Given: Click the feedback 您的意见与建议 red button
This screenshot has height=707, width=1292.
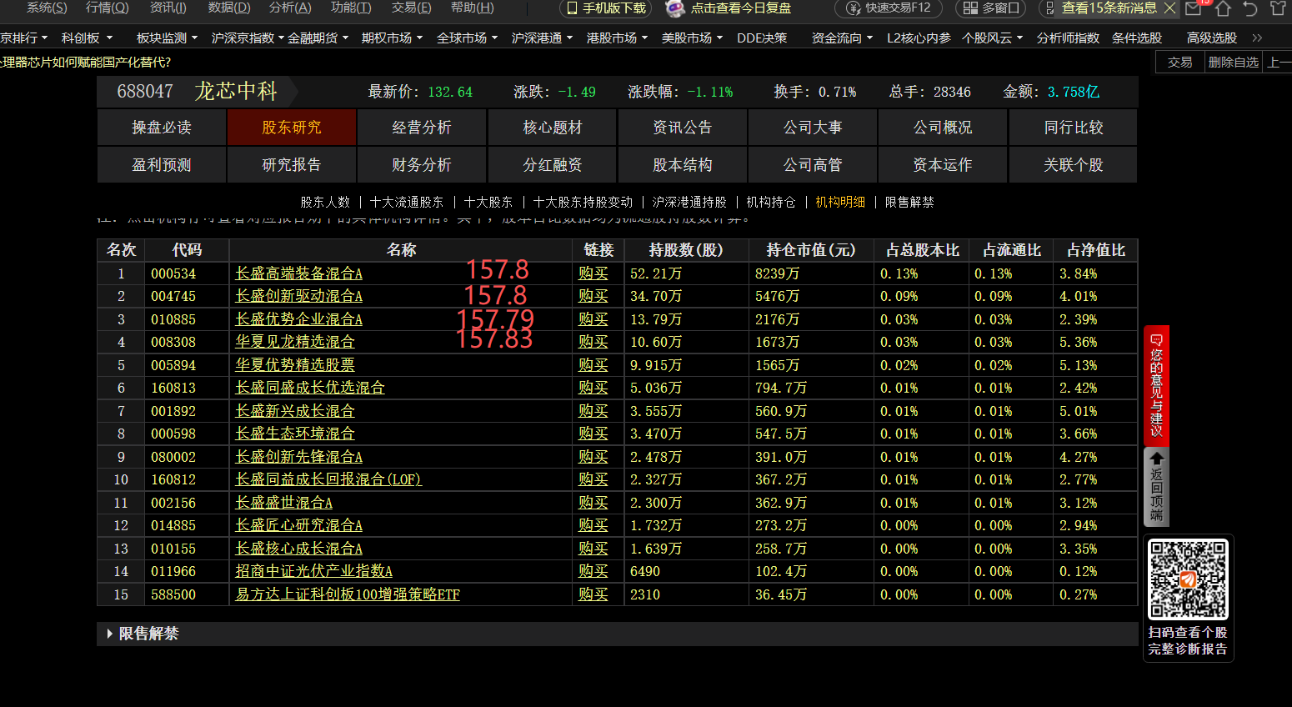Looking at the screenshot, I should click(1156, 384).
